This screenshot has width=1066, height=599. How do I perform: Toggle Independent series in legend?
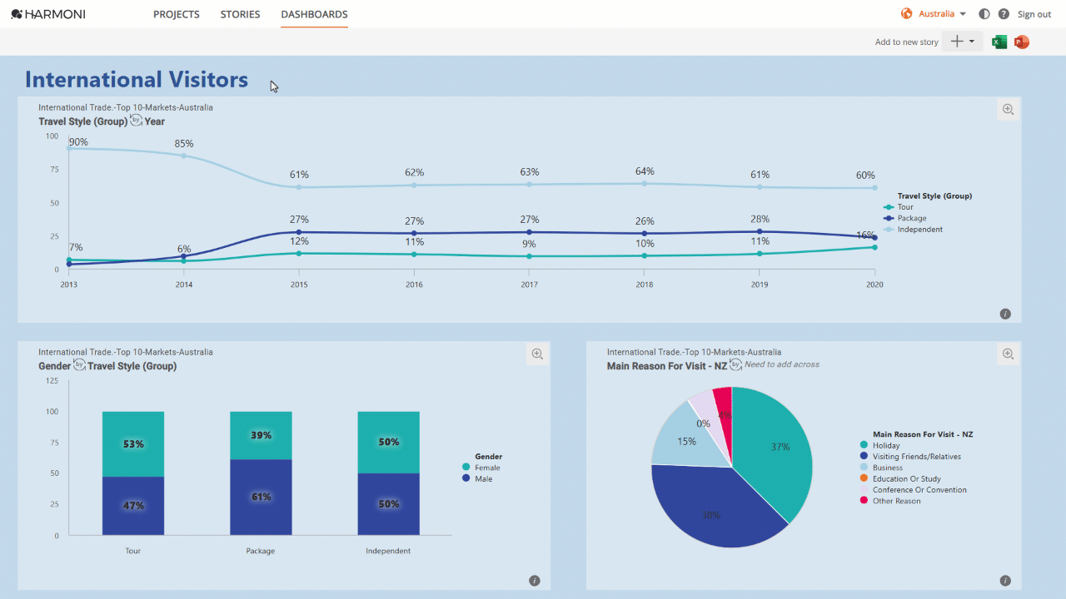tap(913, 229)
